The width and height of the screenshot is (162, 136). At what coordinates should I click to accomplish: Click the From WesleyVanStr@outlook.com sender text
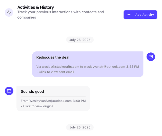click(x=46, y=101)
